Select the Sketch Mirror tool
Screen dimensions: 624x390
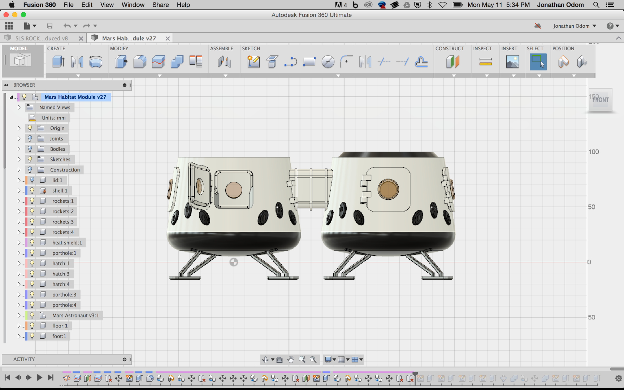(x=365, y=62)
